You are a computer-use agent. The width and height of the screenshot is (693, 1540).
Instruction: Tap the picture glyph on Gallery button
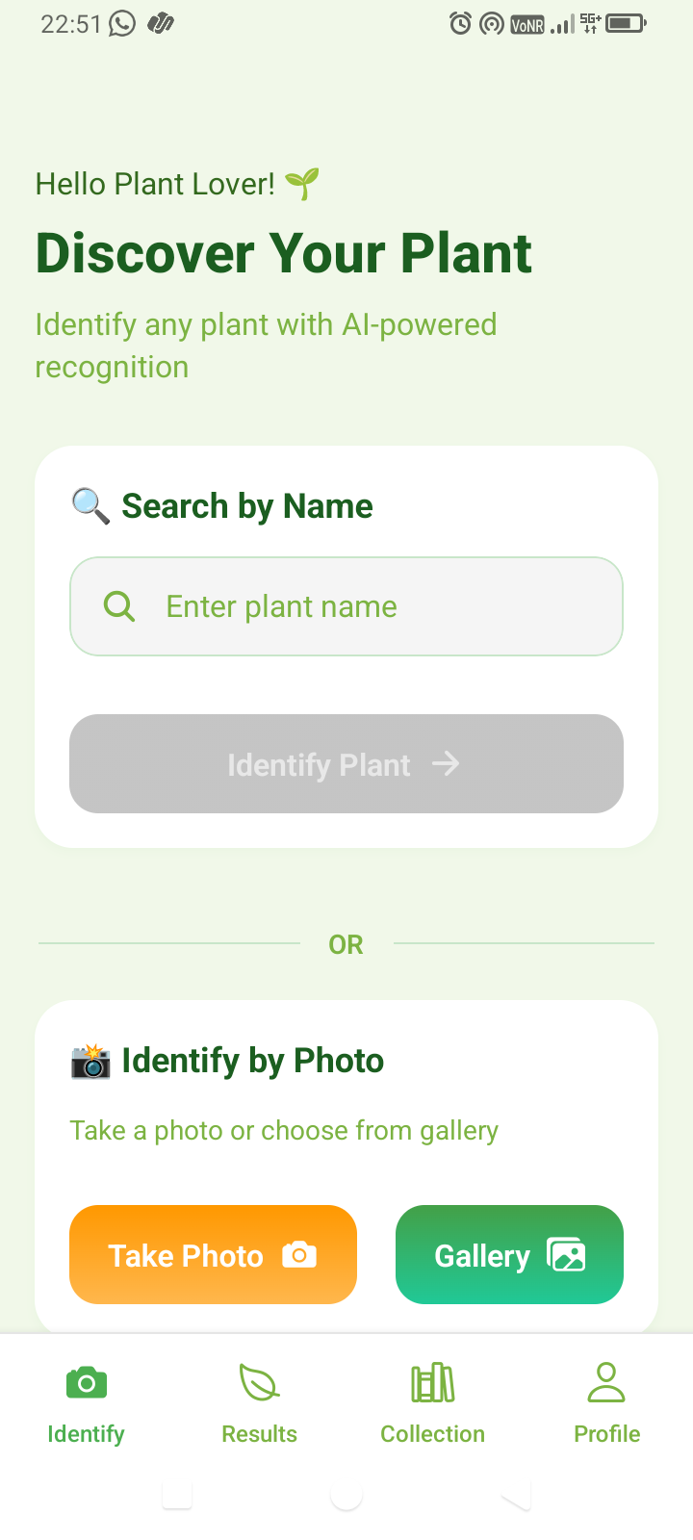coord(566,1255)
